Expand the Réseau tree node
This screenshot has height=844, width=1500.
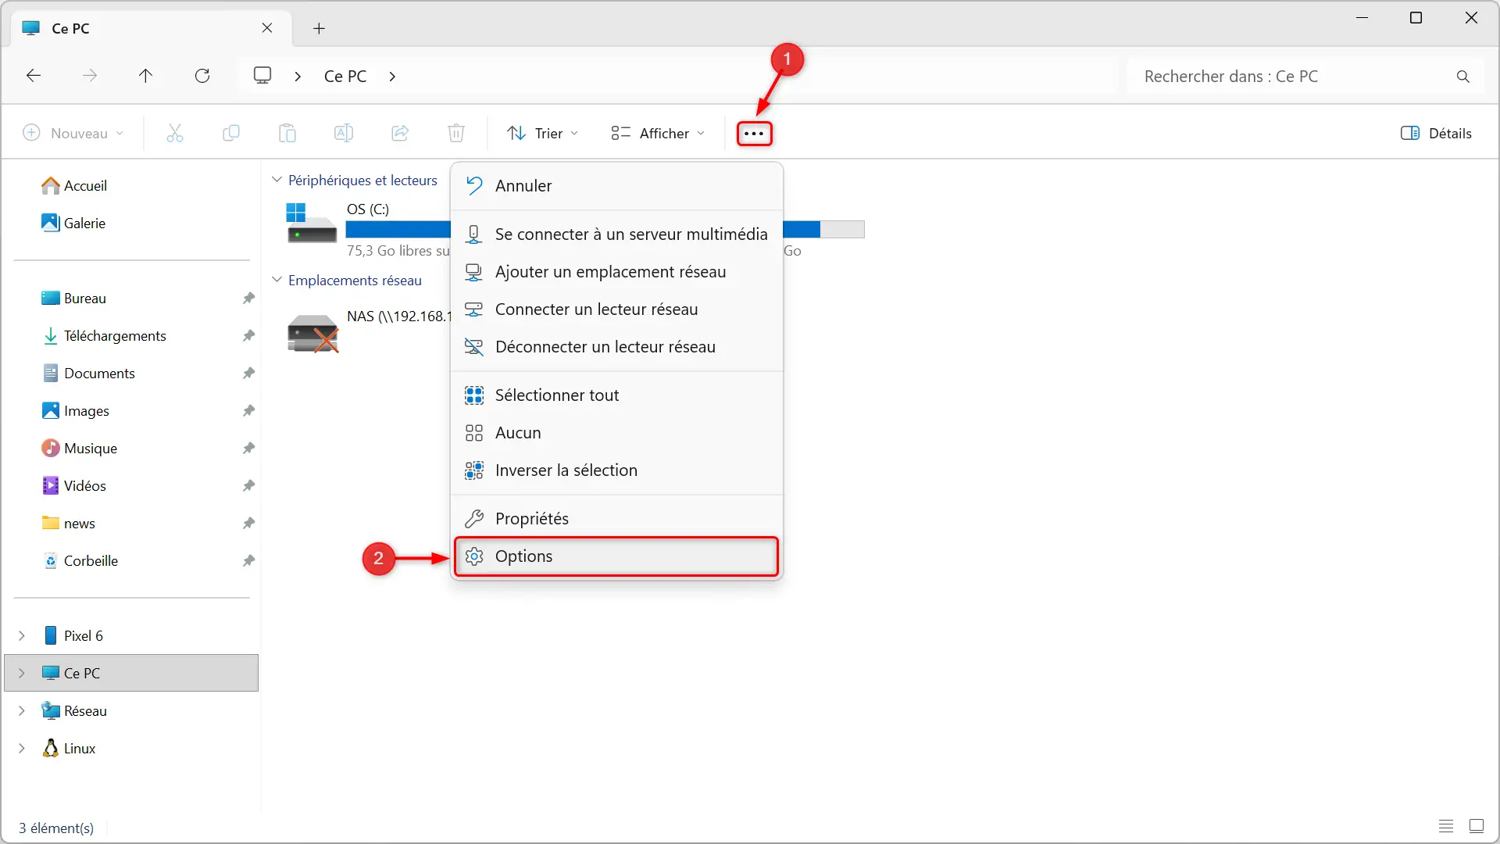(x=22, y=710)
